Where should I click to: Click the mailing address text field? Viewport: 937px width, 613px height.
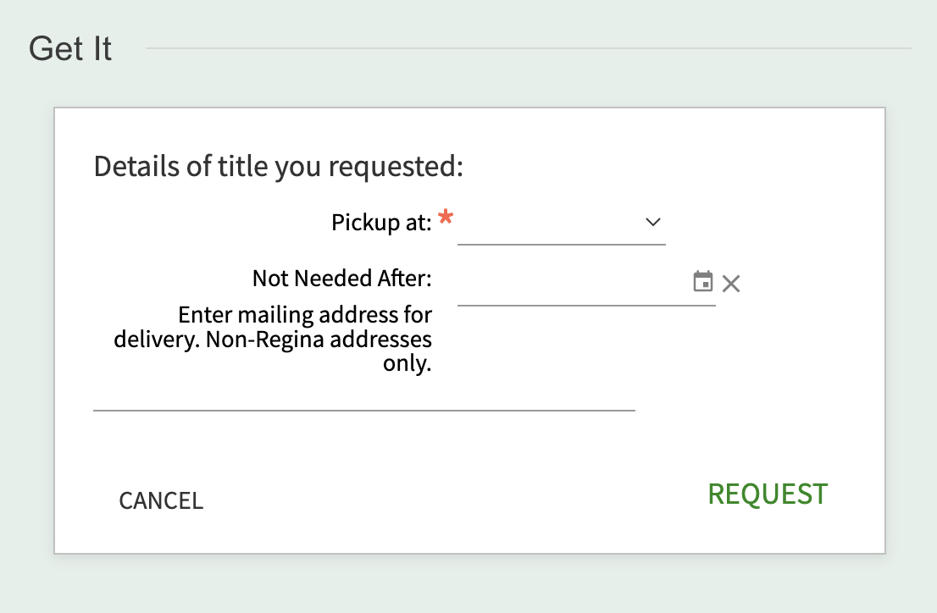click(x=364, y=395)
